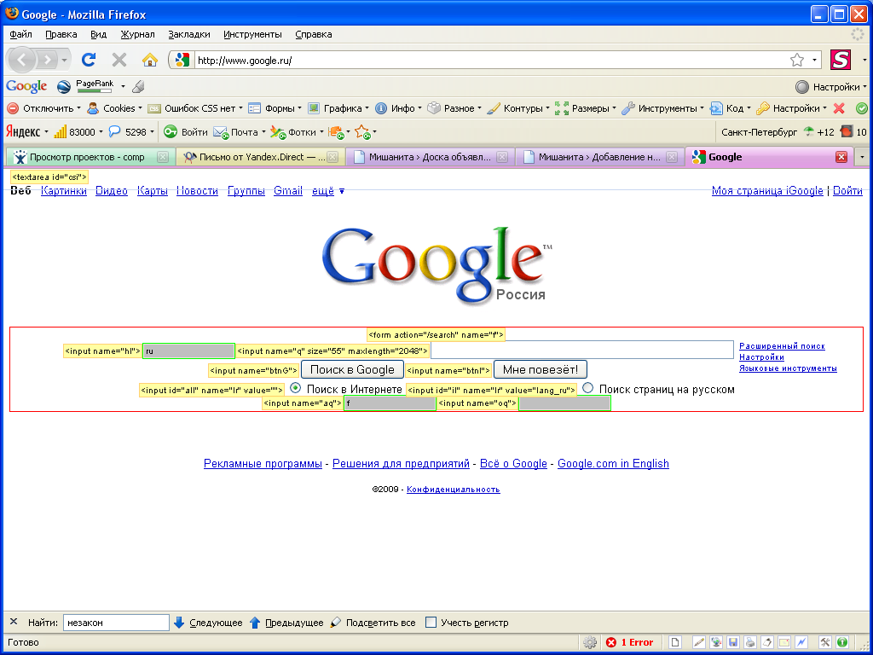Viewport: 873px width, 655px height.
Task: Enable the 'Учесть регистр' checkbox
Action: click(431, 622)
